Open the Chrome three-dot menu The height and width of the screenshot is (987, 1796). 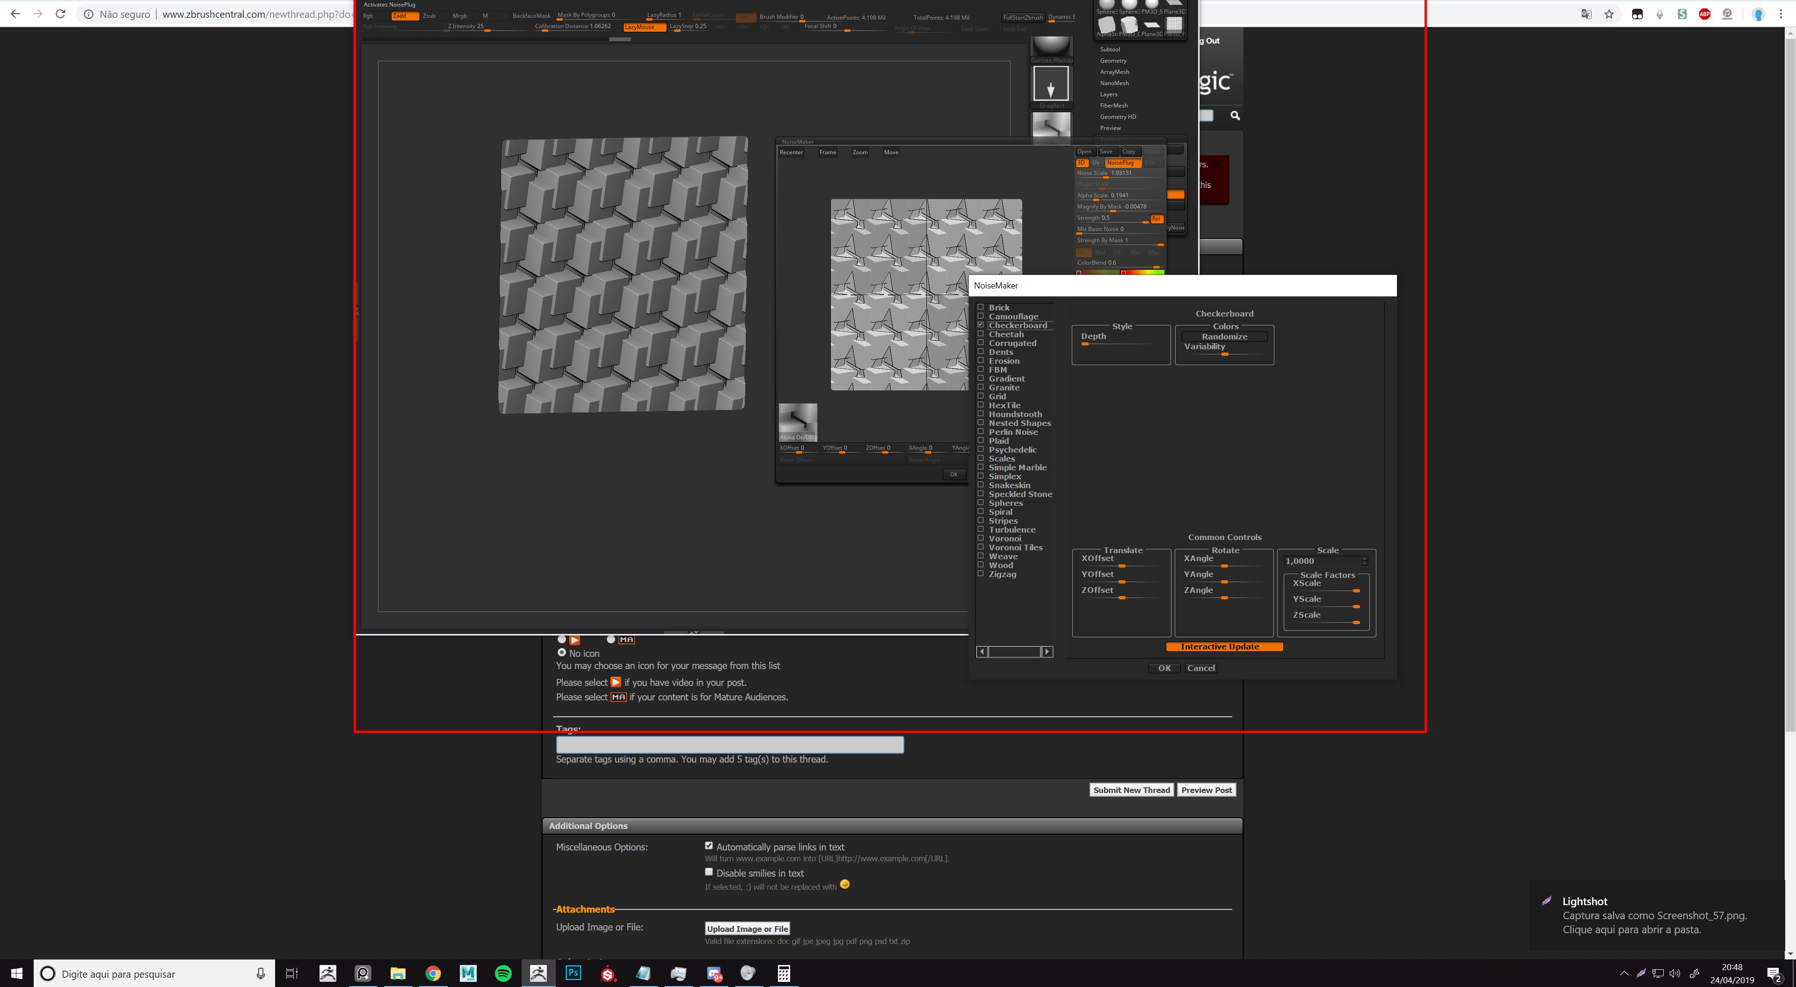pos(1781,14)
